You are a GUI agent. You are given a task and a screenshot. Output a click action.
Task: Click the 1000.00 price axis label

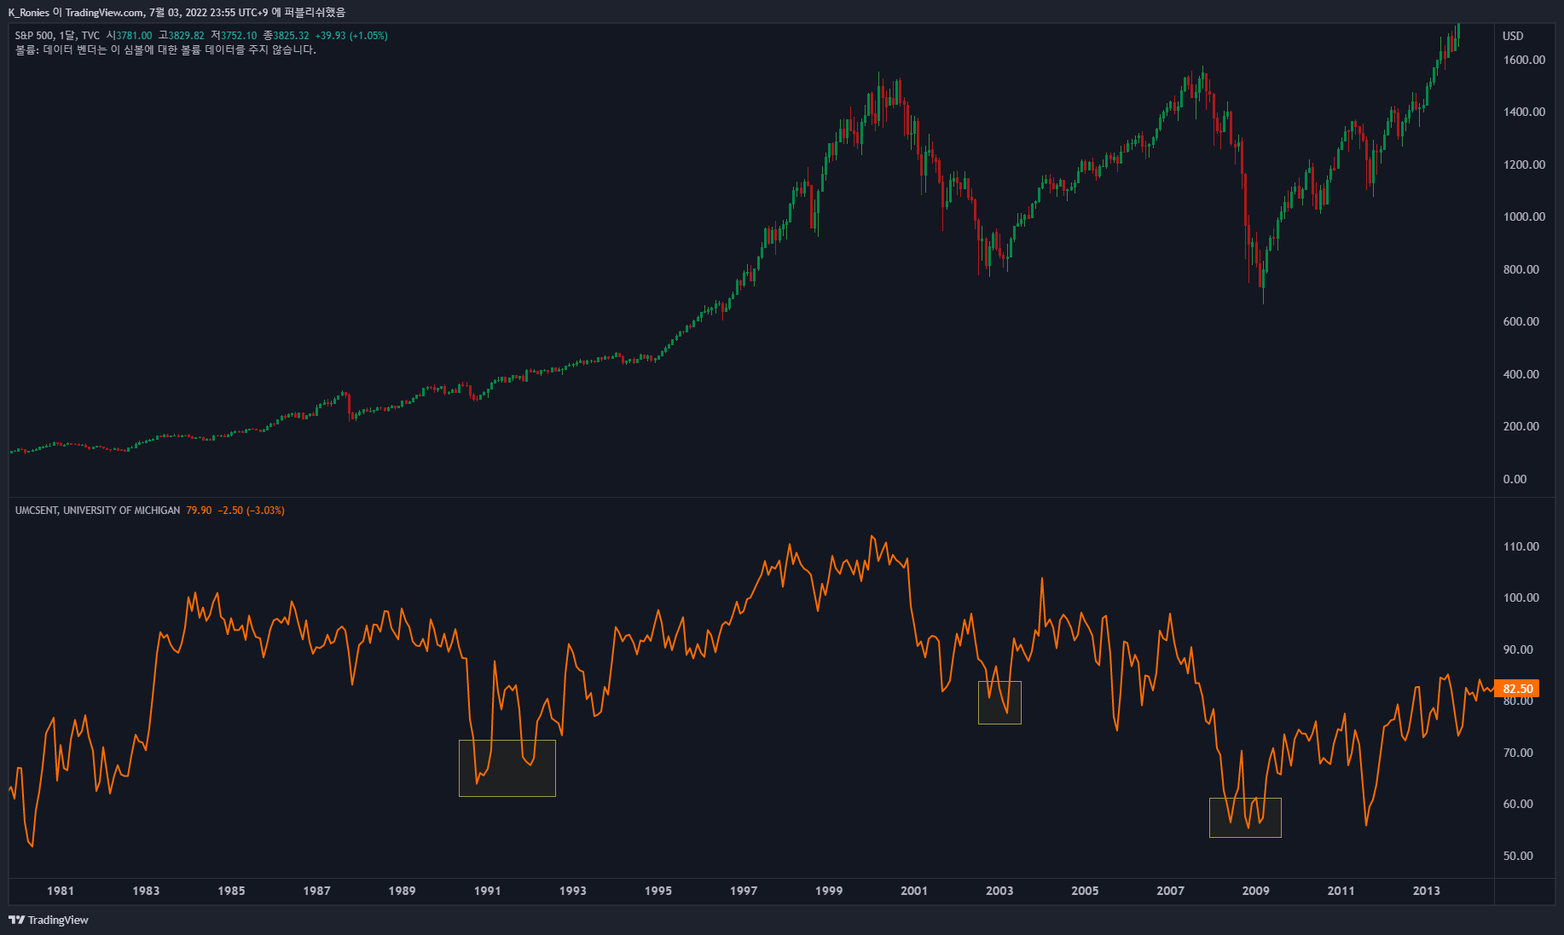[1525, 216]
